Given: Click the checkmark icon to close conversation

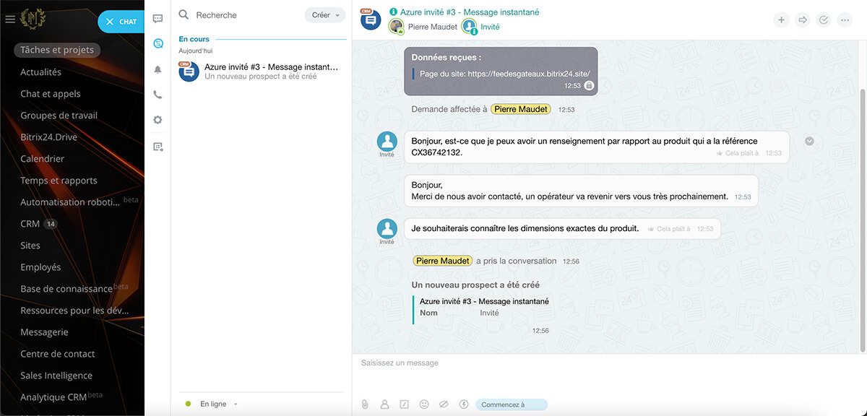Looking at the screenshot, I should 824,20.
